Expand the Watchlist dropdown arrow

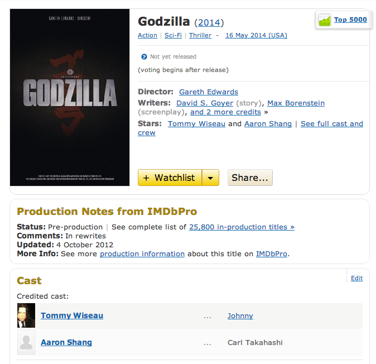[210, 178]
